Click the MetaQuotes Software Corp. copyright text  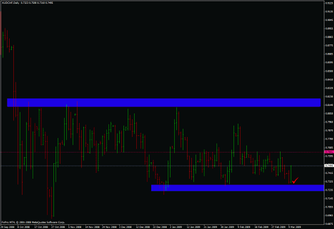[33, 222]
